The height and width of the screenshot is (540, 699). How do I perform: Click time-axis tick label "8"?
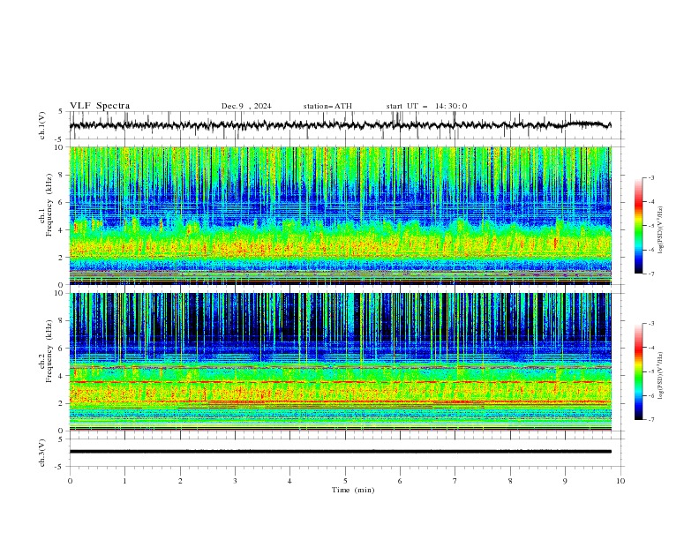coord(510,481)
